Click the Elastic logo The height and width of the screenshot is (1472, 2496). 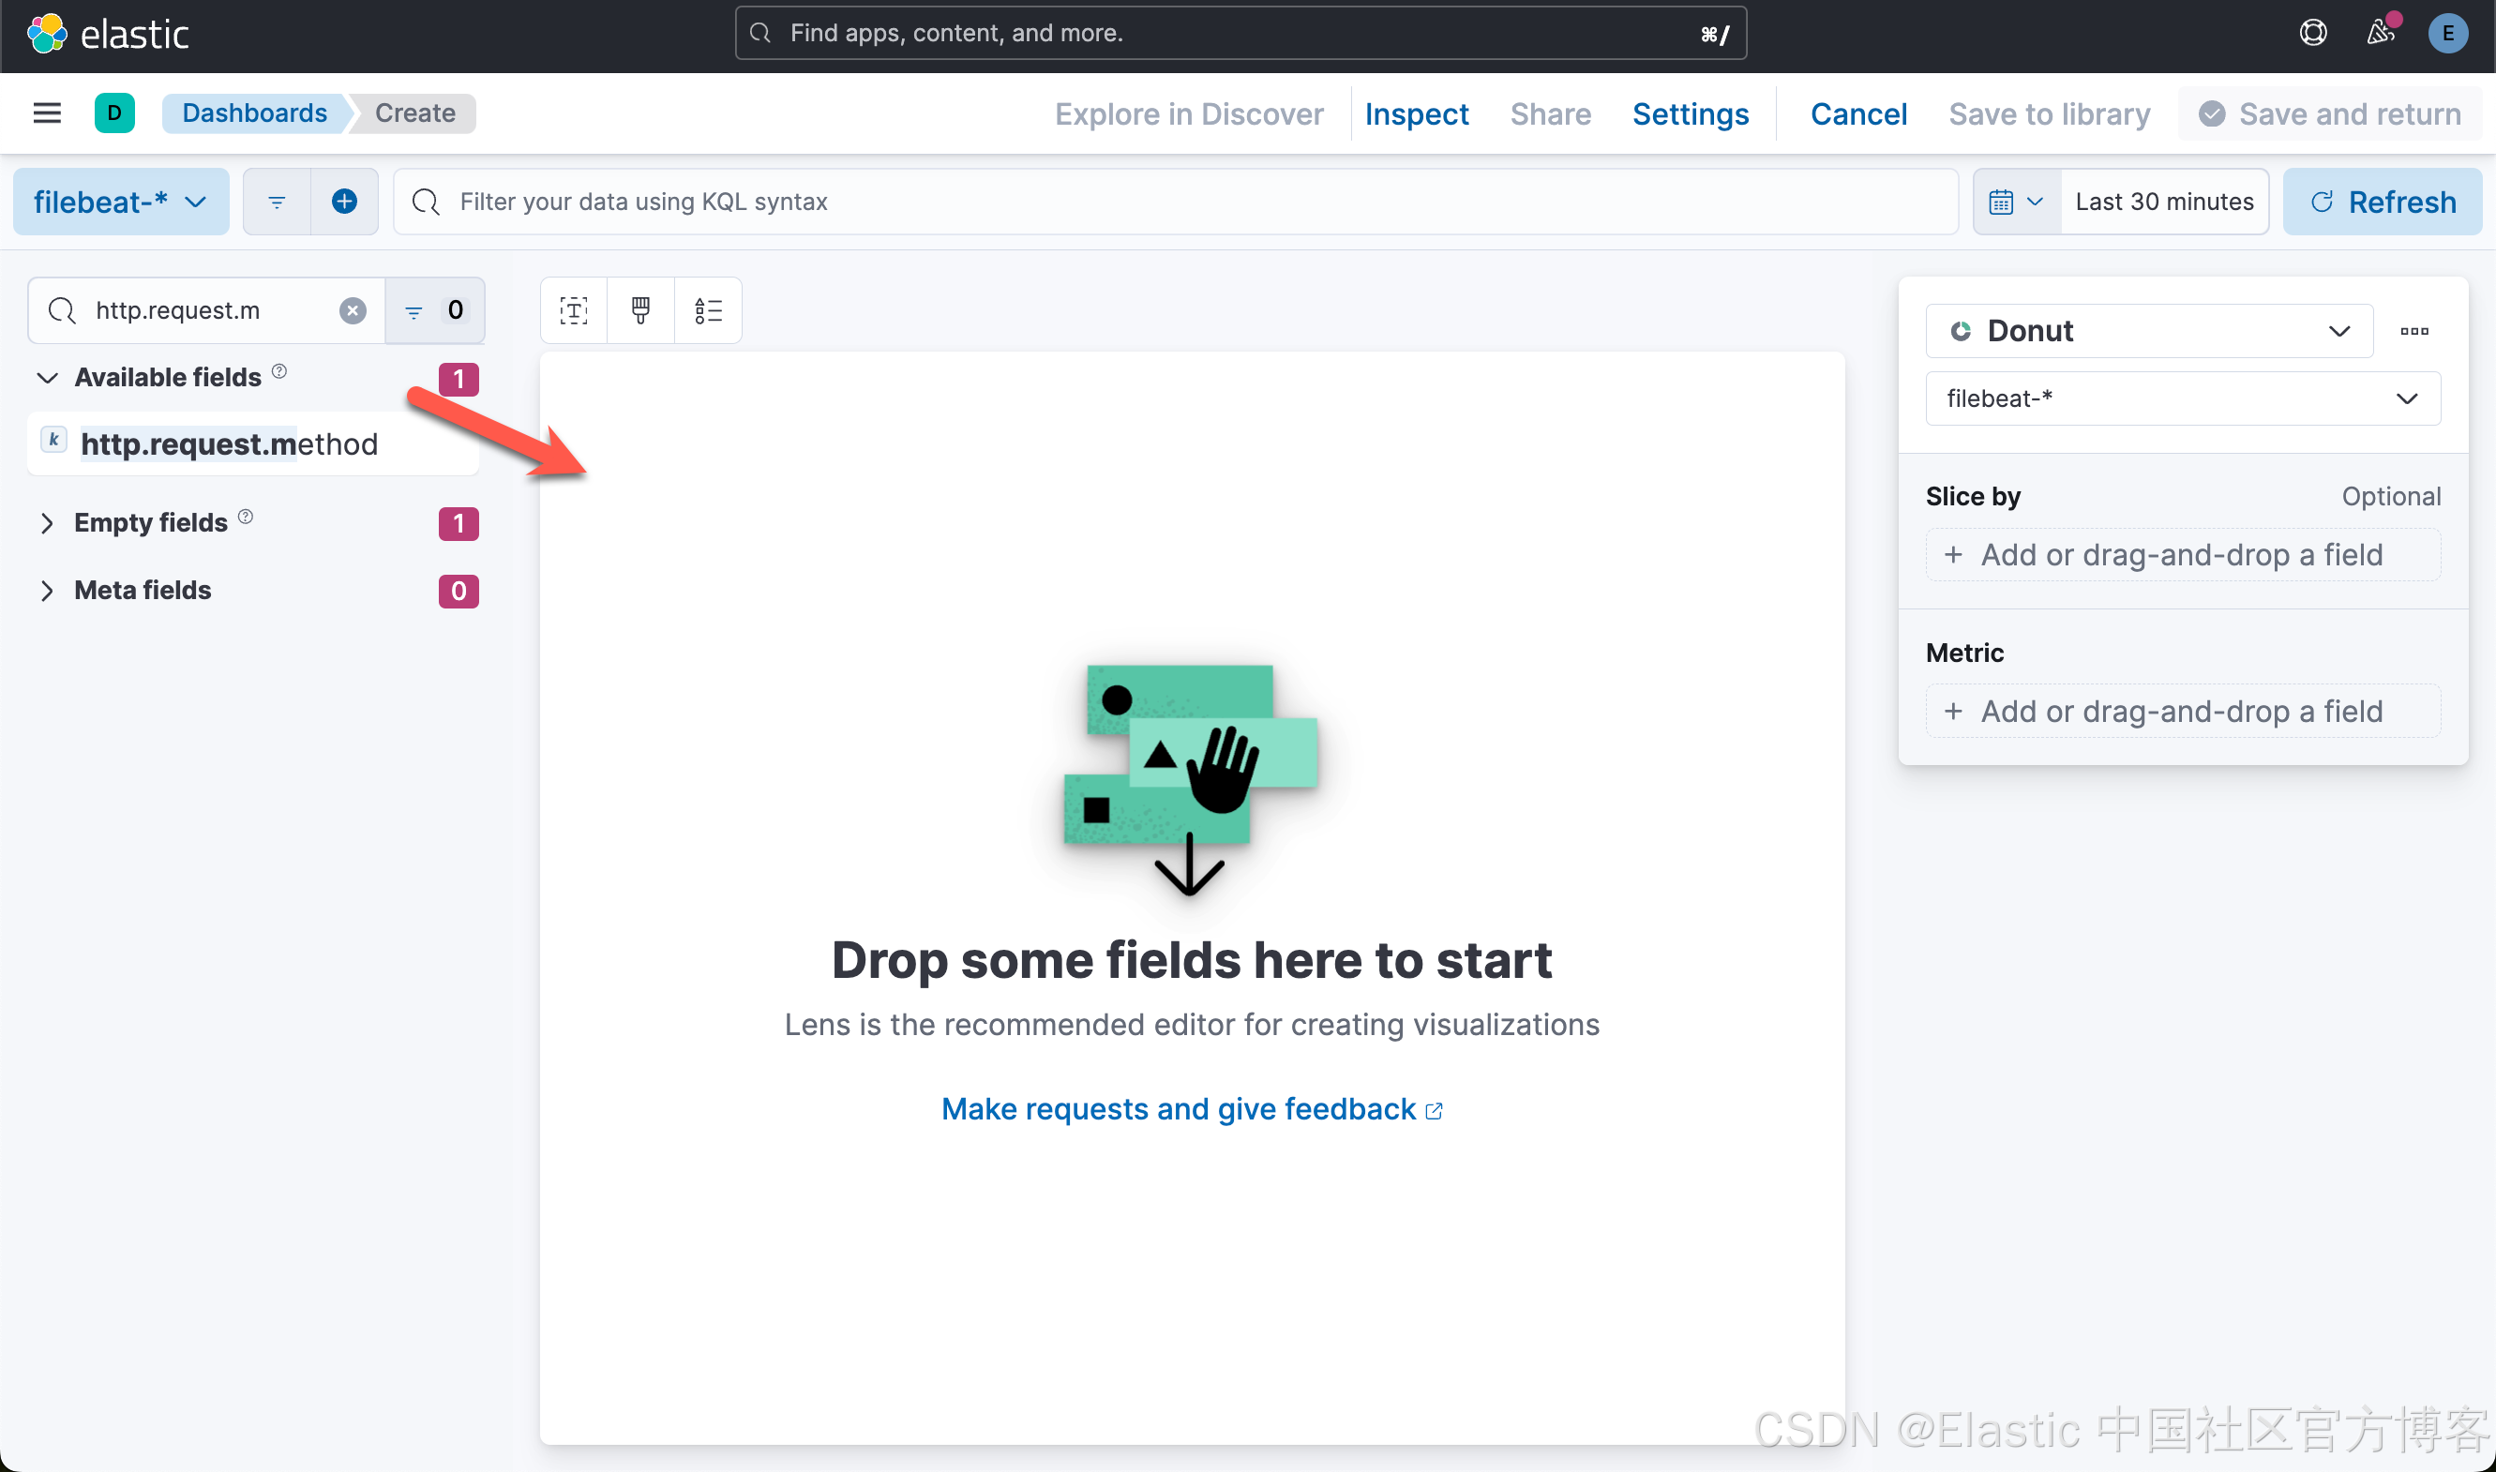(107, 34)
